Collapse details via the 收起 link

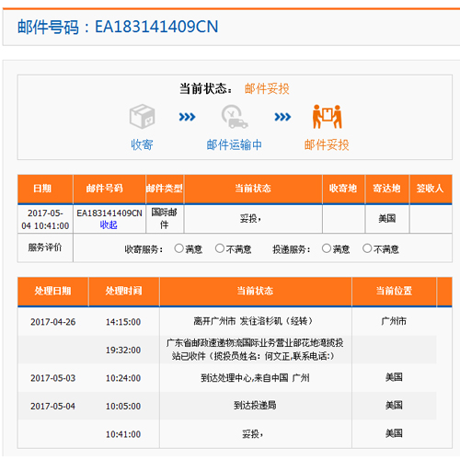(109, 225)
